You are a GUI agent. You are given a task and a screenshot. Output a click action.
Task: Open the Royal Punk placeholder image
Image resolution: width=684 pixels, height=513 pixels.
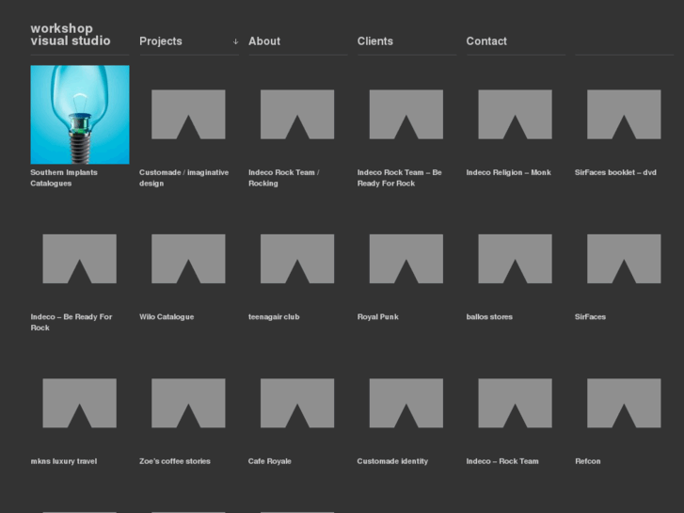(406, 259)
